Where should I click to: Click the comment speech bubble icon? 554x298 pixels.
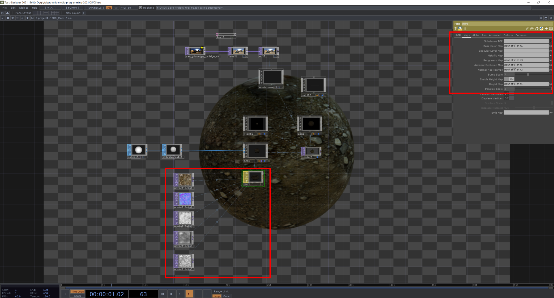point(531,29)
